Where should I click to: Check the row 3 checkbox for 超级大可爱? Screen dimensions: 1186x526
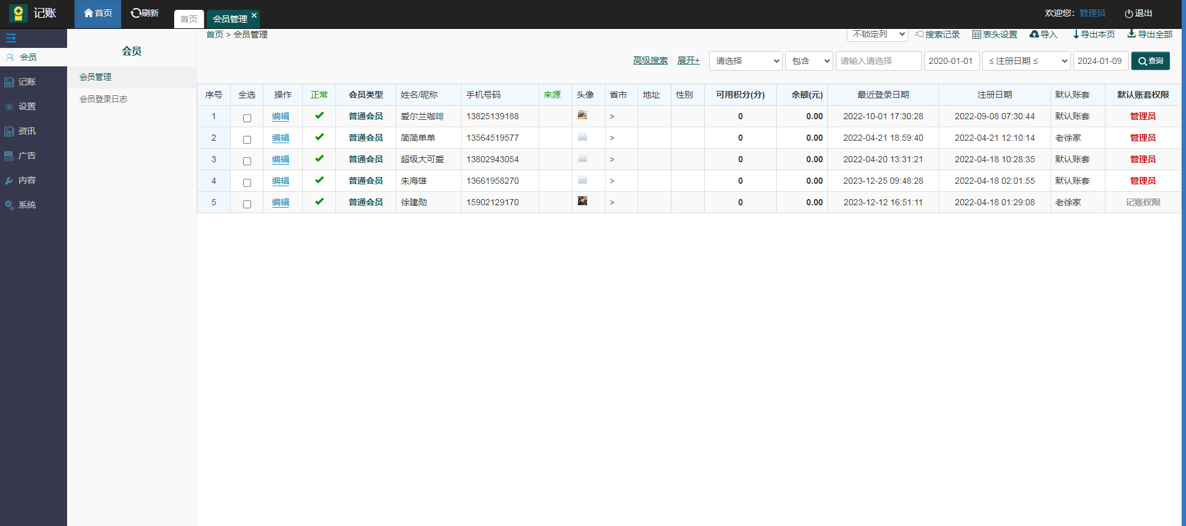(247, 161)
